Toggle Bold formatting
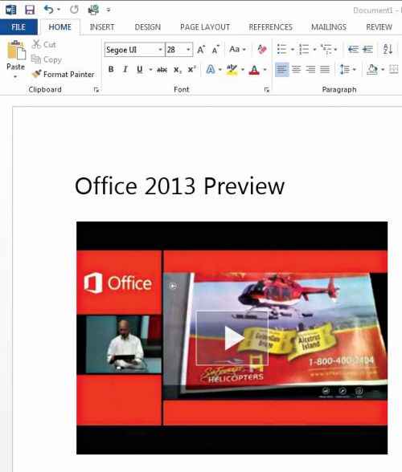The image size is (402, 472). [111, 70]
